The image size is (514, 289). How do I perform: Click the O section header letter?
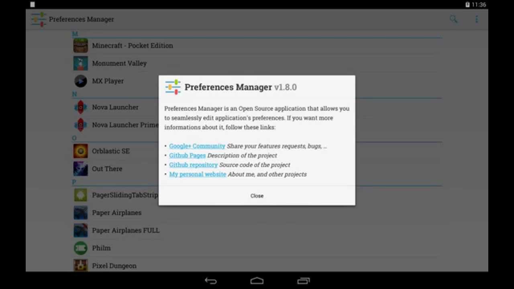click(74, 138)
